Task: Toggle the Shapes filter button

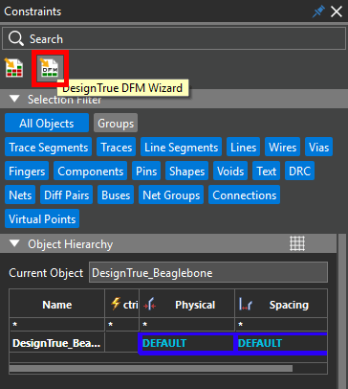Action: pyautogui.click(x=186, y=171)
